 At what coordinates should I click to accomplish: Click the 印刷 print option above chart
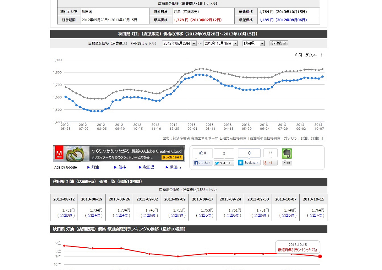point(298,55)
